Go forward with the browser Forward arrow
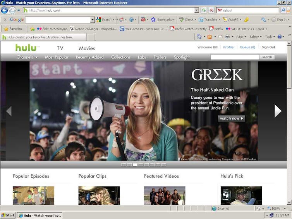292x219 pixels. [x=12, y=10]
